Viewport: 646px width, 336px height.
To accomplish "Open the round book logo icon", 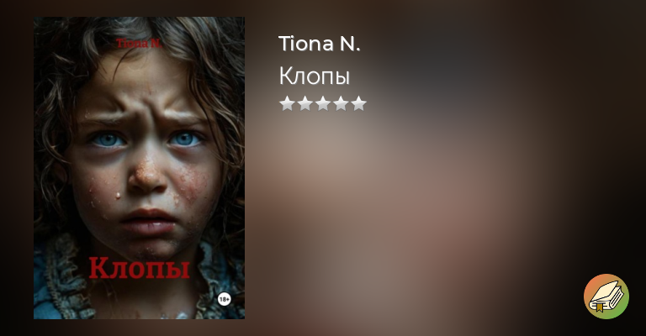I will tap(606, 297).
